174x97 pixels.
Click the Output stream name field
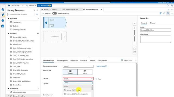[x=78, y=66]
